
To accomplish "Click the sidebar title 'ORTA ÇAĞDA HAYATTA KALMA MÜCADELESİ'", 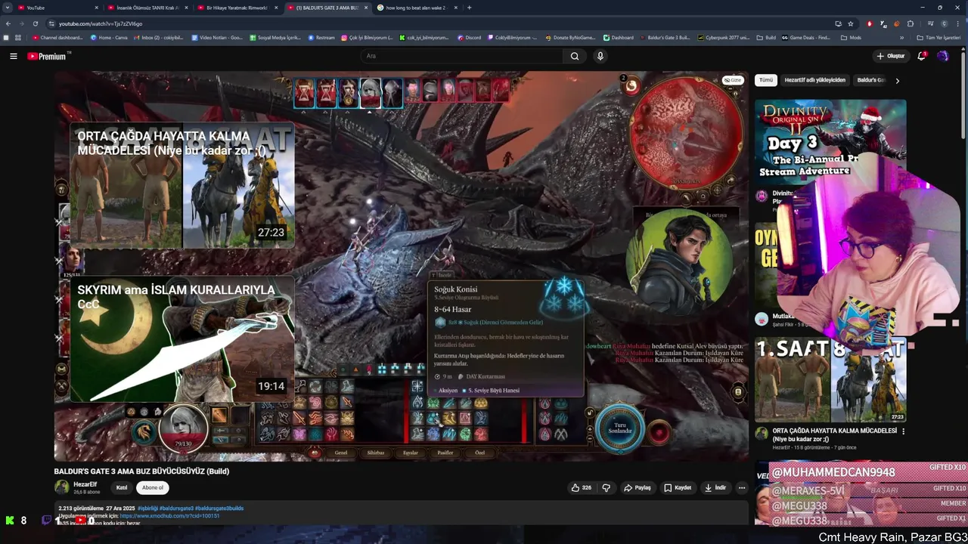I will tap(835, 434).
